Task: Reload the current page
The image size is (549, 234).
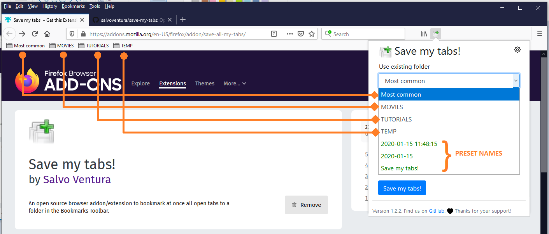Action: tap(35, 34)
